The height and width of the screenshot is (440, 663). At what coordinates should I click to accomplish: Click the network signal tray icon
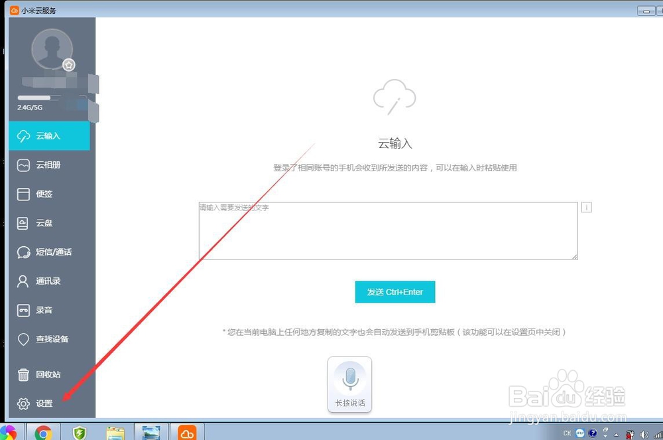coord(658,435)
